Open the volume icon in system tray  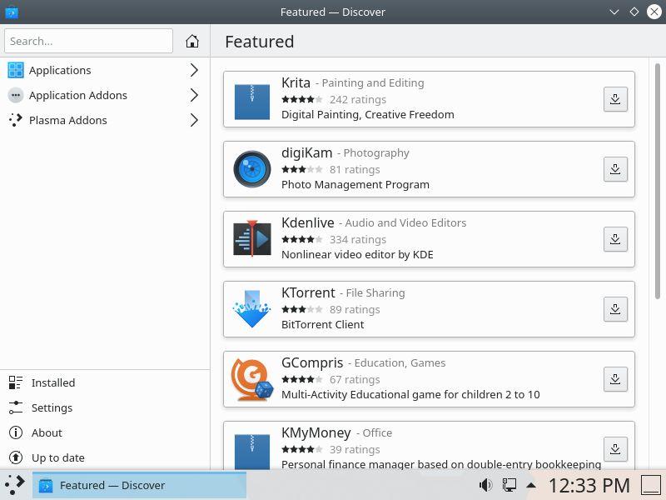click(x=485, y=485)
